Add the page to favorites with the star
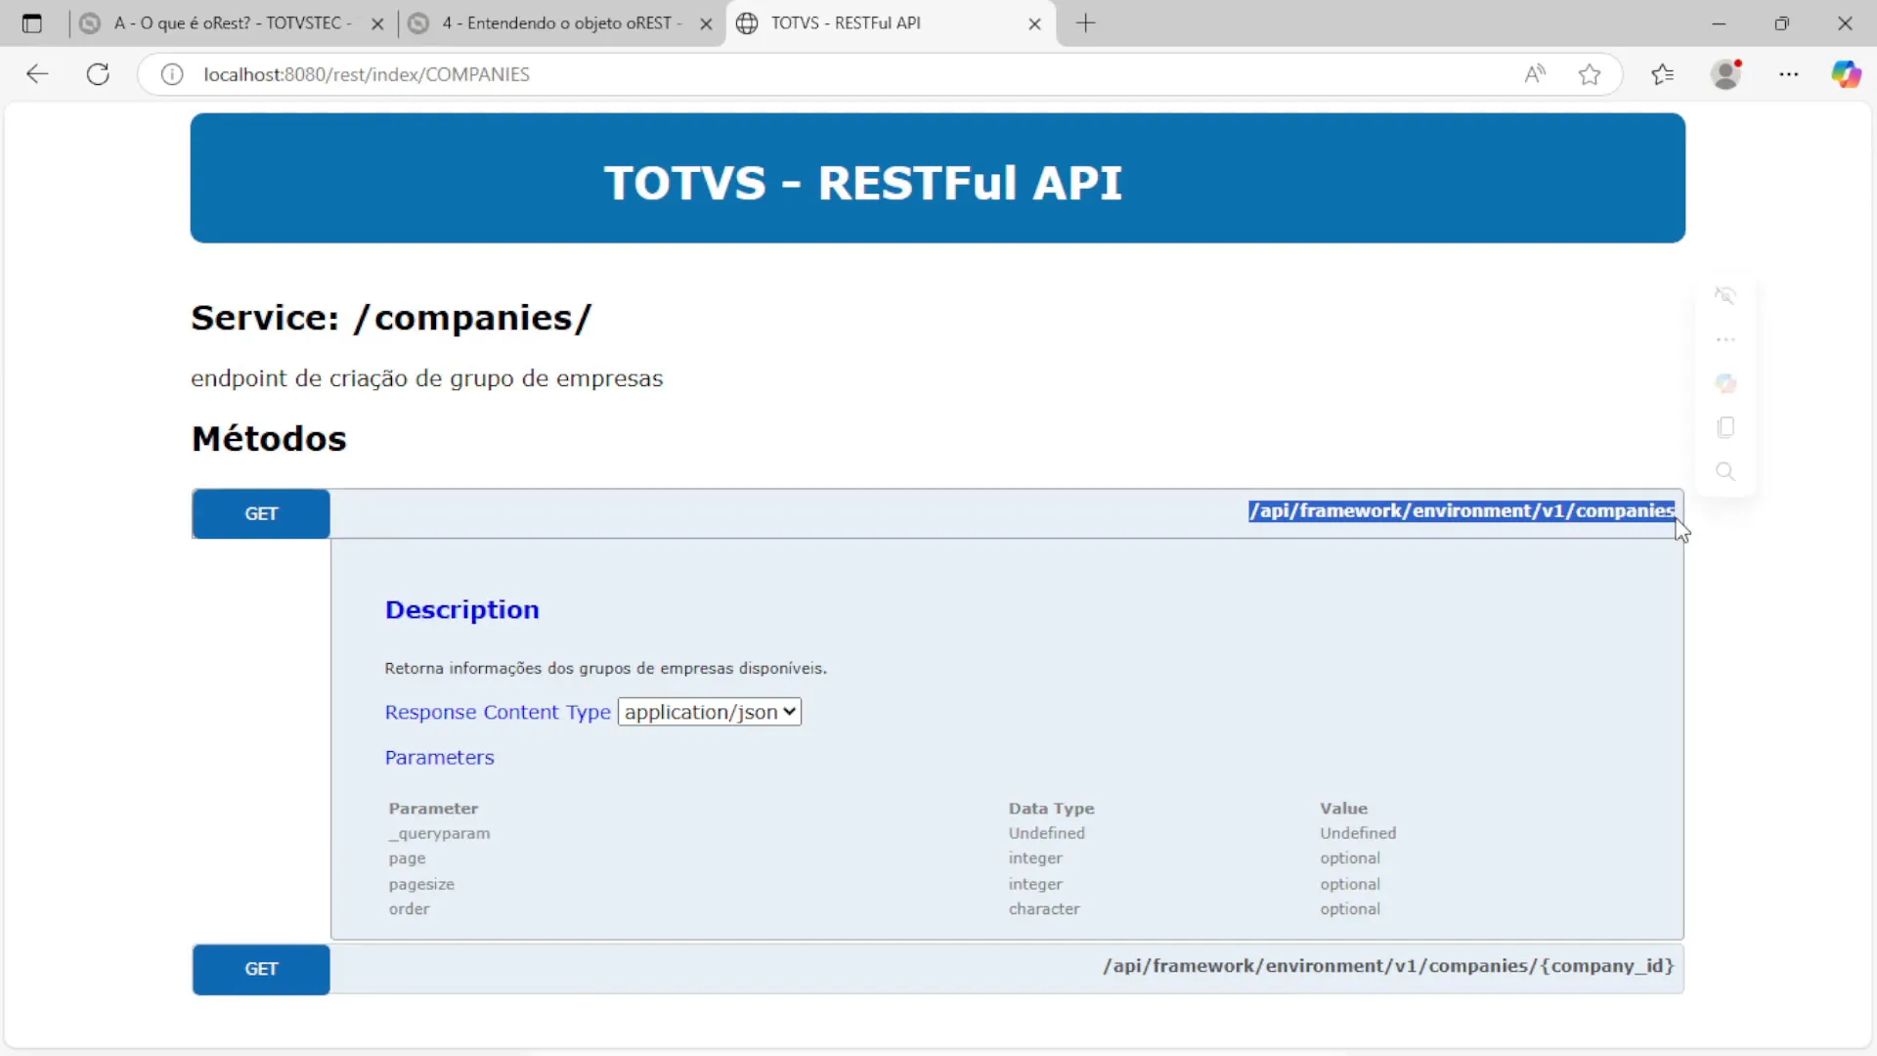 point(1590,73)
